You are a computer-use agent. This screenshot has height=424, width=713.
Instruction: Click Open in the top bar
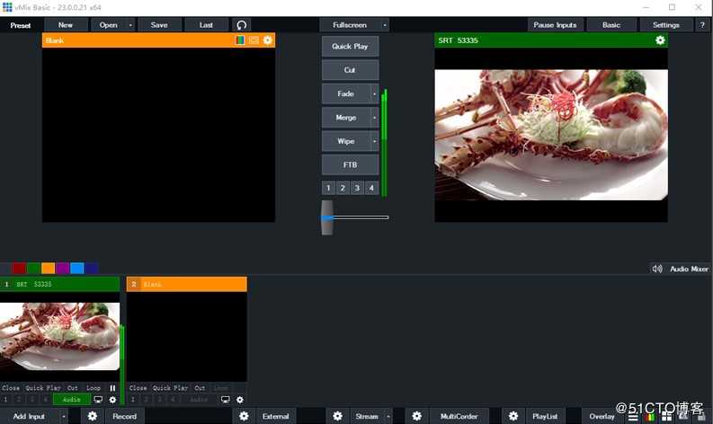point(108,25)
